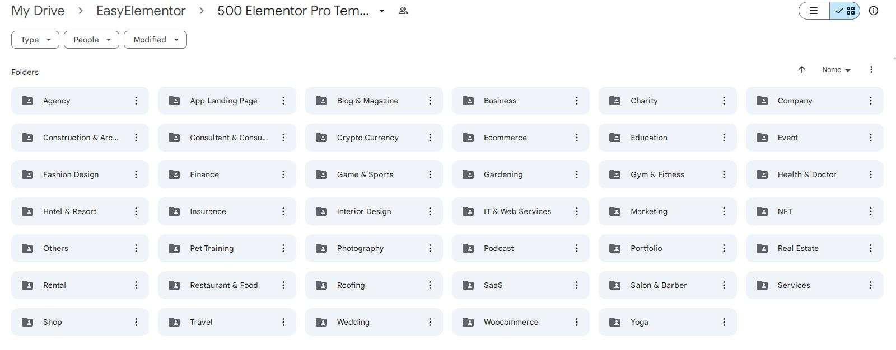Screen dimensions: 896x350
Task: Select the Restaurant & Food folder
Action: 227,285
